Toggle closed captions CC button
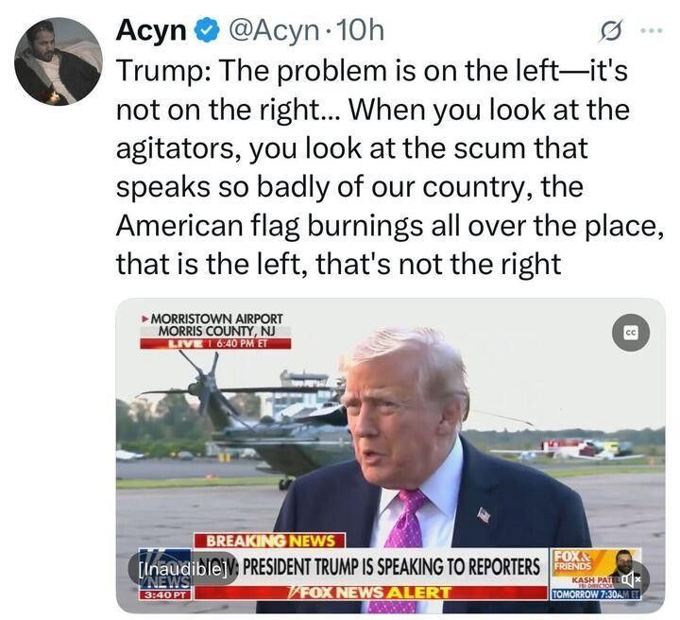 (631, 333)
